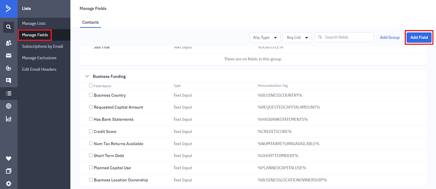The width and height of the screenshot is (436, 189).
Task: Click the %REQUESTEDCAPITALAMOUNT% personalization tag
Action: 289,107
